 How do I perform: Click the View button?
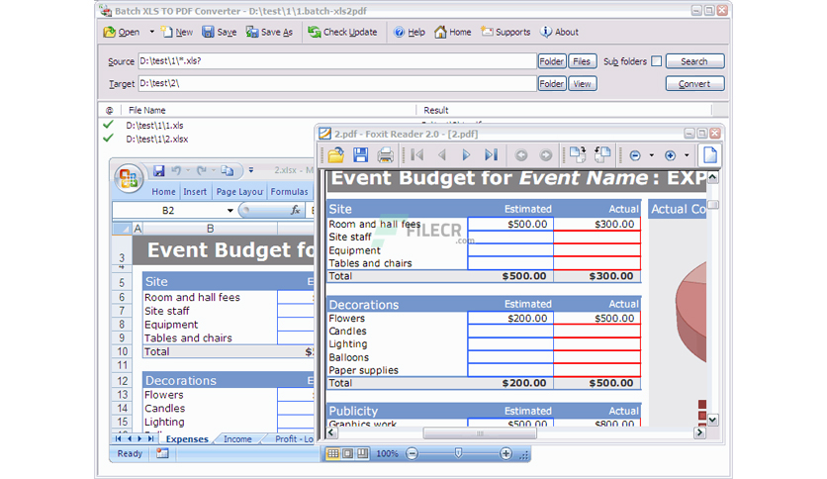583,83
